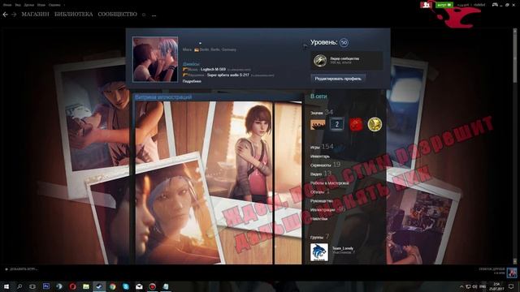
Task: Click the Steam taskbar icon
Action: click(x=99, y=286)
